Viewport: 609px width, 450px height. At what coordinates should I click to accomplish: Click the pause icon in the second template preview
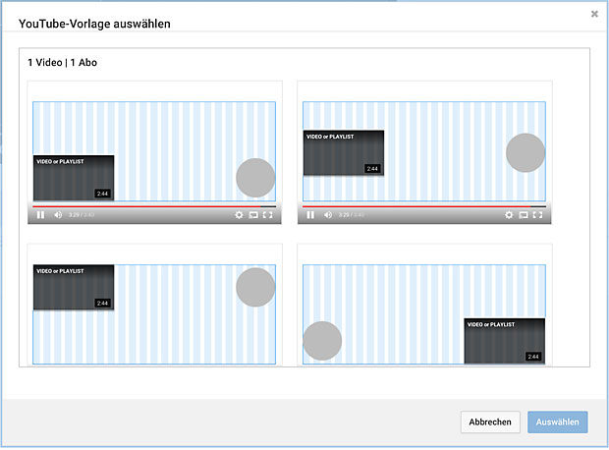tap(310, 215)
